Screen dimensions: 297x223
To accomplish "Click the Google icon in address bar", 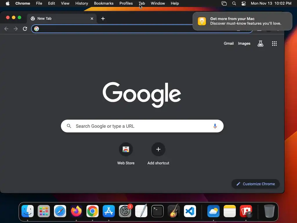I will [x=37, y=29].
